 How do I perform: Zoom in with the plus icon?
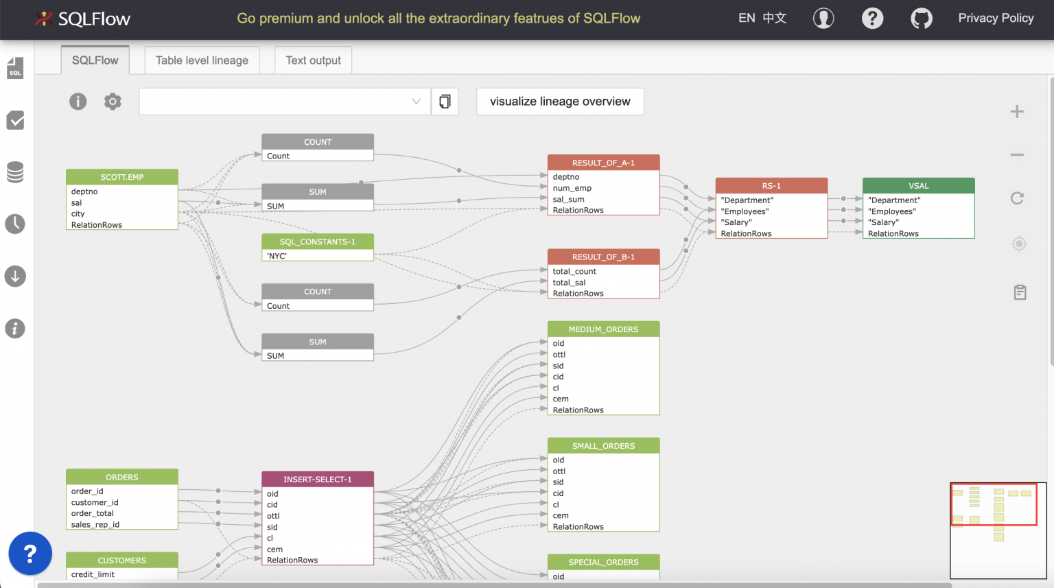tap(1017, 112)
